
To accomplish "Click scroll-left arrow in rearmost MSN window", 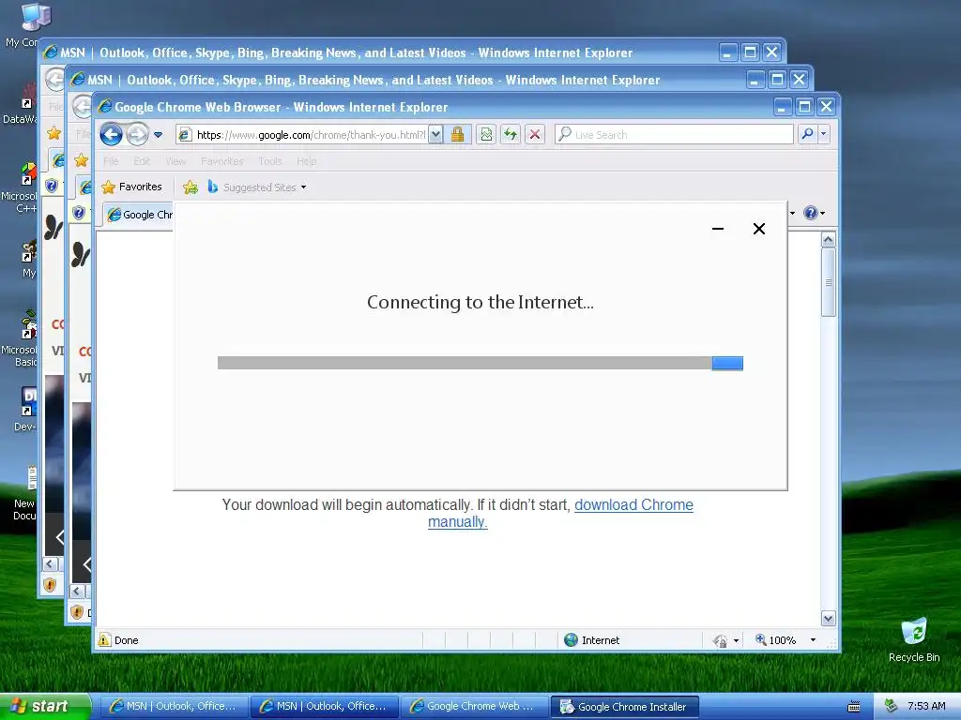I will click(51, 564).
